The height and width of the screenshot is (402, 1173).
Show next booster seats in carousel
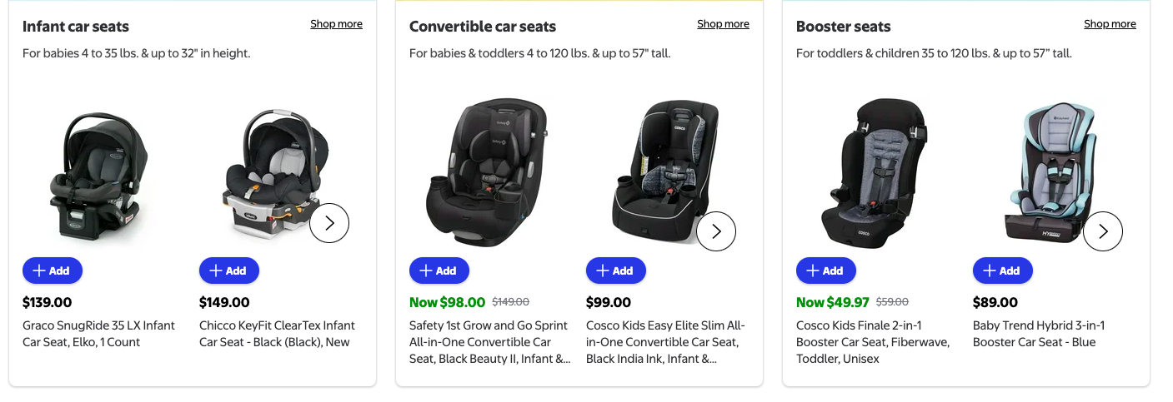pos(1103,231)
